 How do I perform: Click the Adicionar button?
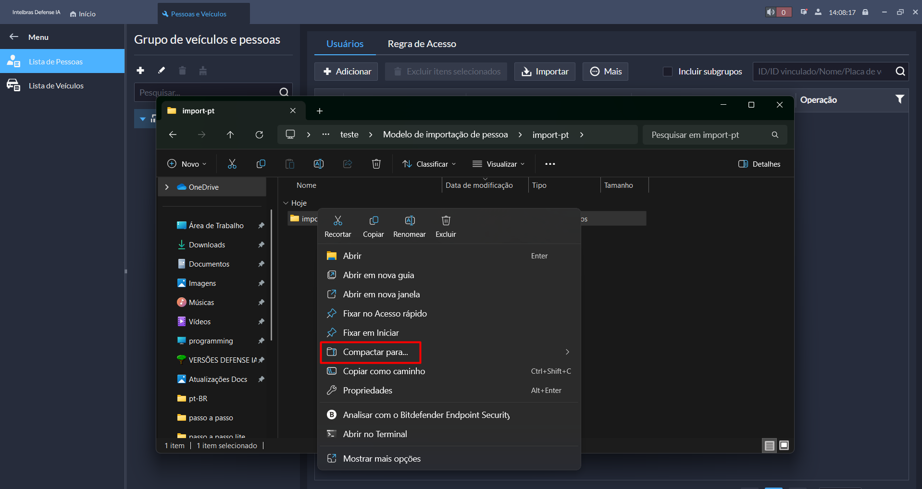pos(346,72)
